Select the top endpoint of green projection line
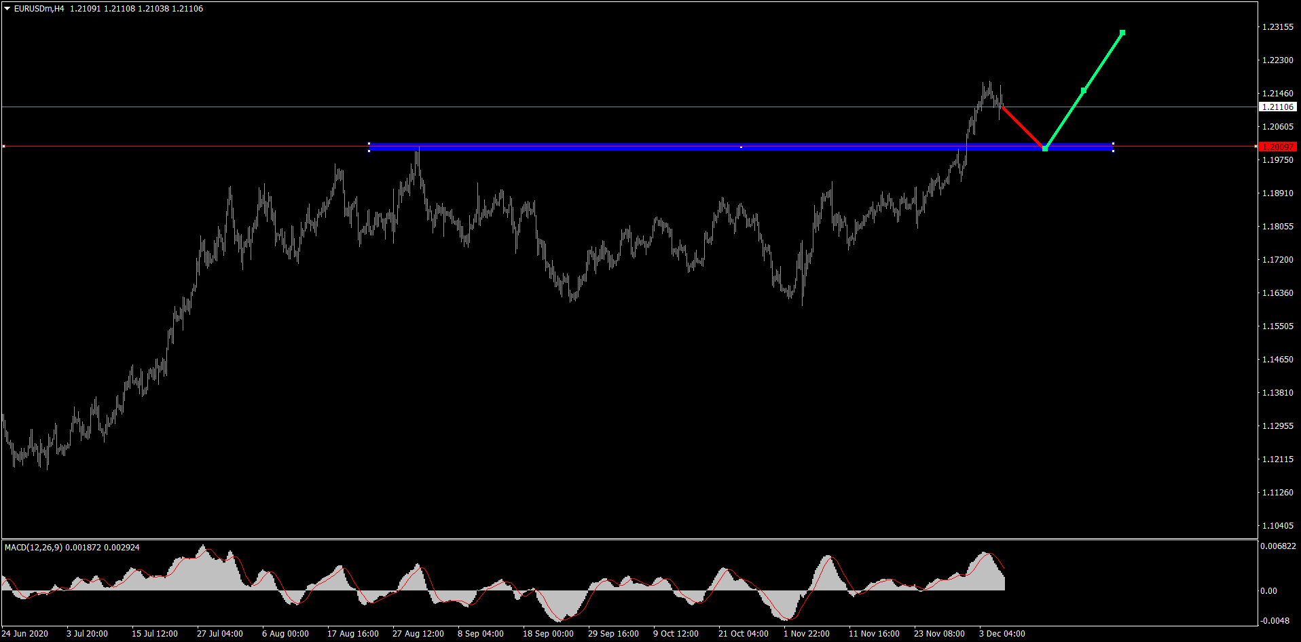This screenshot has width=1301, height=642. [x=1122, y=33]
